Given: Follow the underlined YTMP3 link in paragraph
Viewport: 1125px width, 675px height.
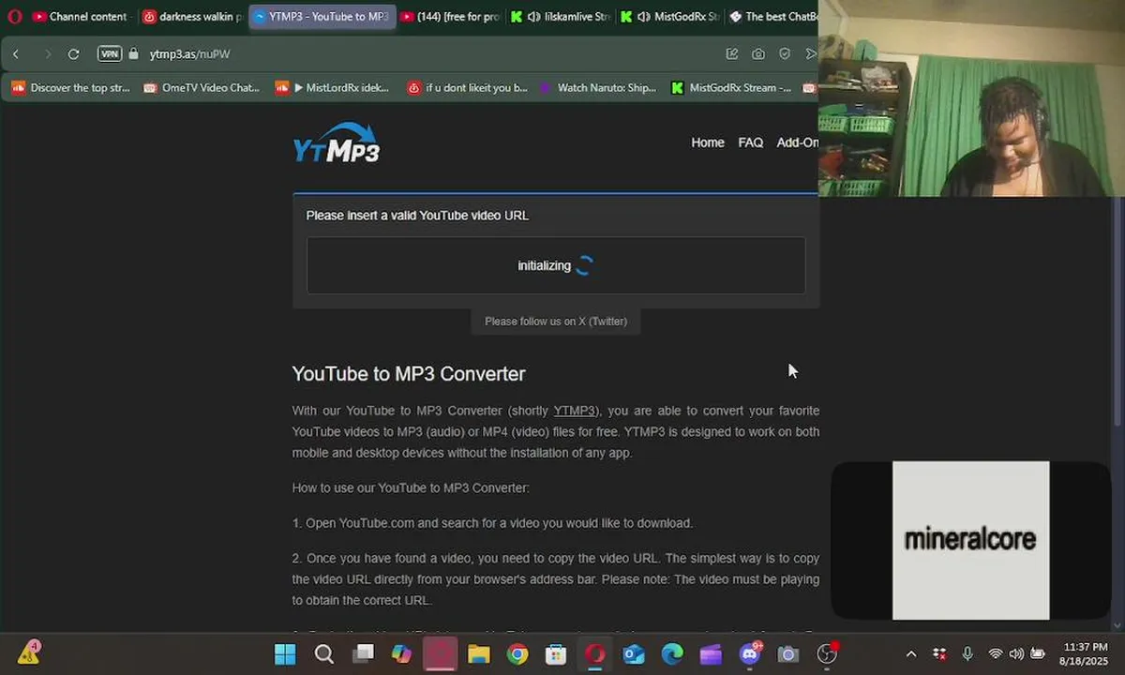Looking at the screenshot, I should point(574,411).
